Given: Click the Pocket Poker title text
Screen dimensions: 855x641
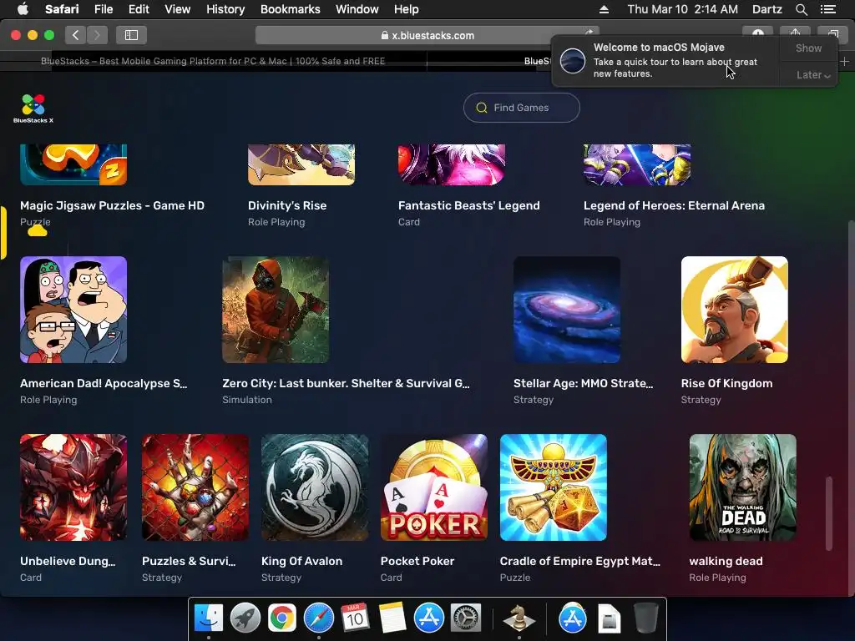Looking at the screenshot, I should tap(417, 561).
